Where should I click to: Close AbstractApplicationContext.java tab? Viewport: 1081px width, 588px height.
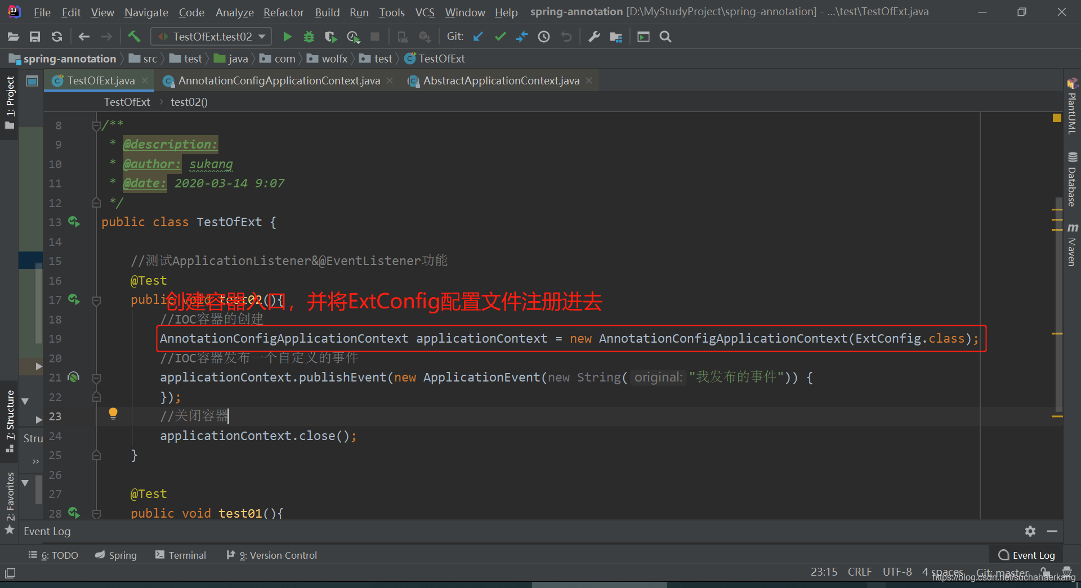click(x=589, y=80)
